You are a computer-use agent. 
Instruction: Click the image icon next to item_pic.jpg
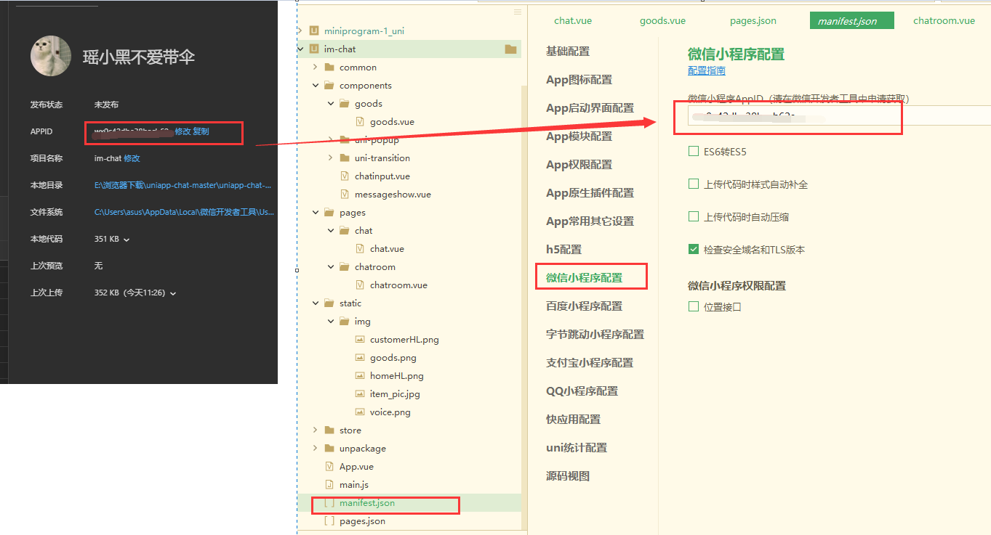[359, 393]
